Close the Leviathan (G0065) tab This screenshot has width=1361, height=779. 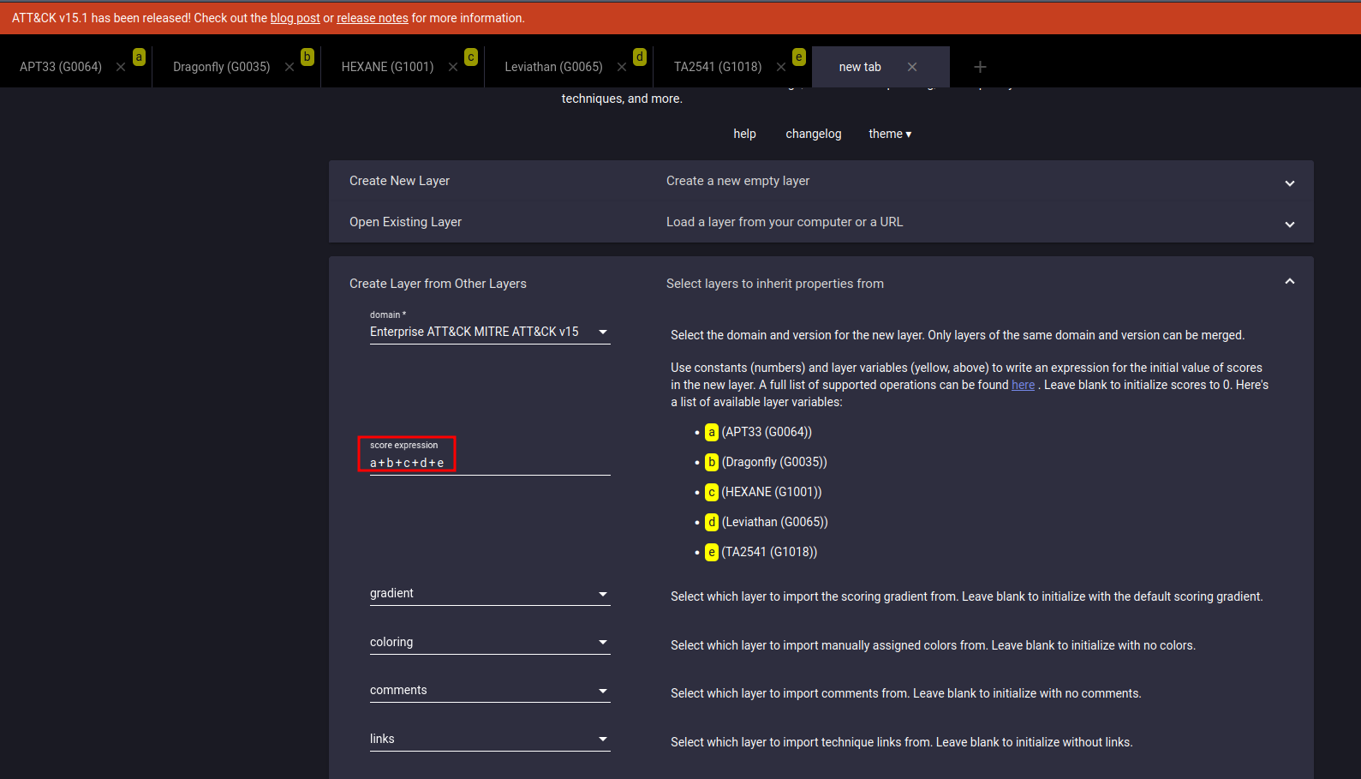pos(622,67)
